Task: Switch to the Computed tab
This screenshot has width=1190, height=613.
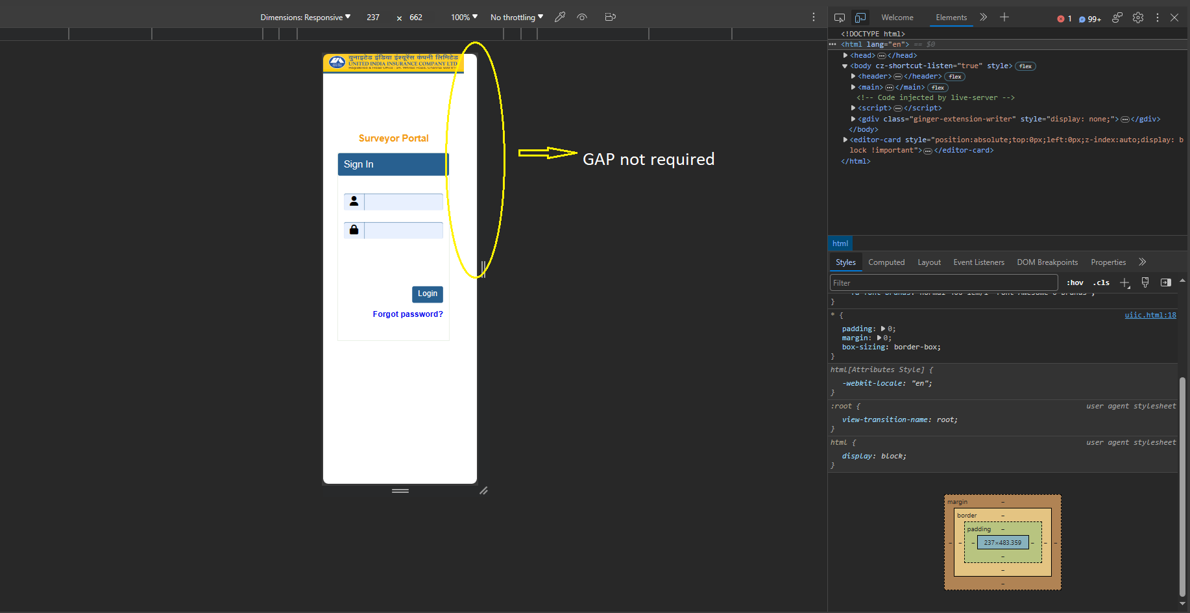Action: (x=886, y=262)
